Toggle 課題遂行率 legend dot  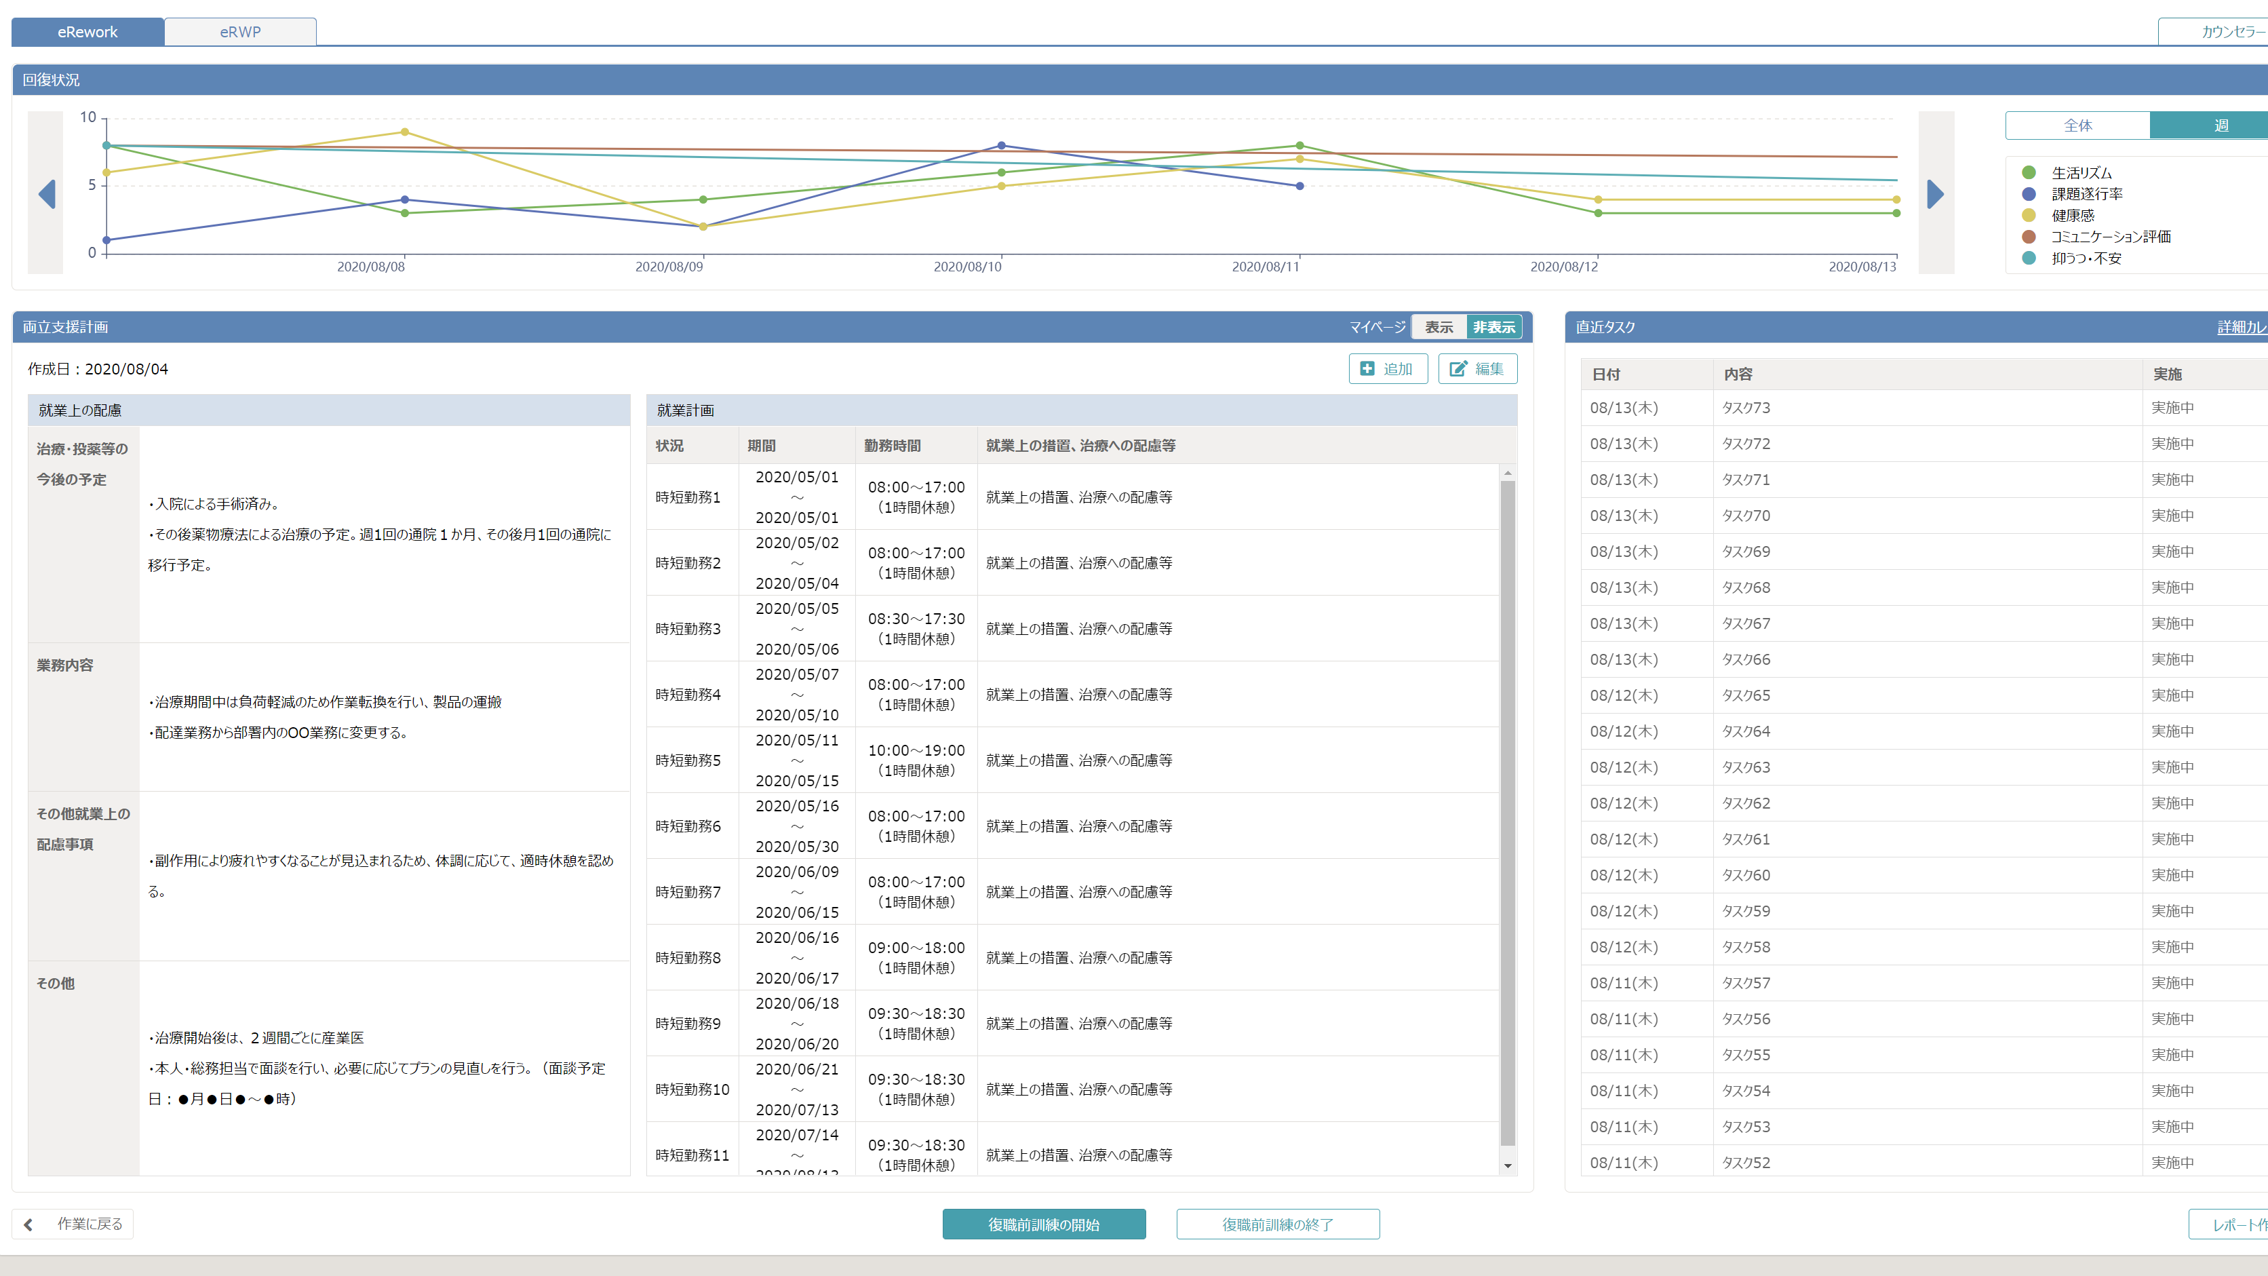coord(2029,194)
